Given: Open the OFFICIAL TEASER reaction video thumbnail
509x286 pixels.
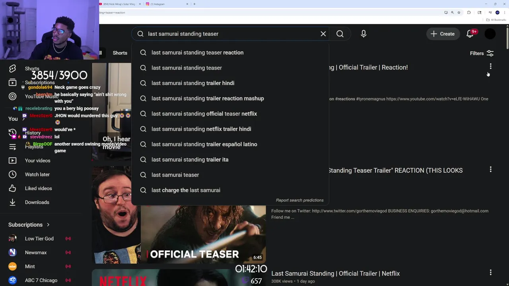Looking at the screenshot, I should [x=179, y=234].
